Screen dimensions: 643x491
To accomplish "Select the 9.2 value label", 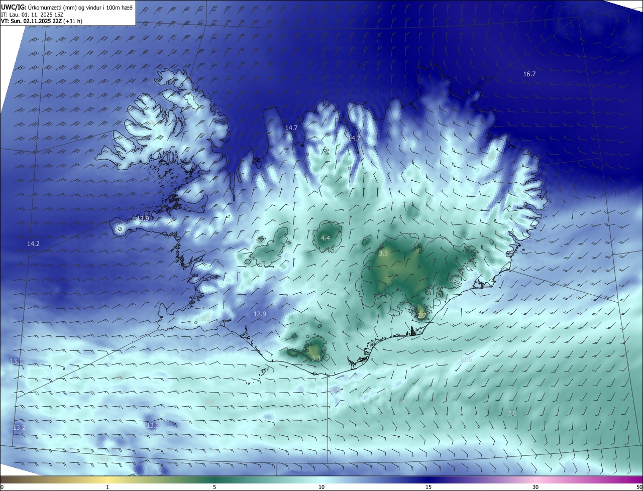I will click(104, 459).
